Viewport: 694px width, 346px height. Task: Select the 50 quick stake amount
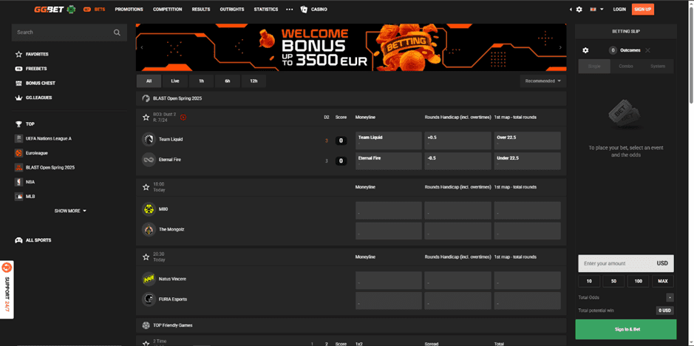point(613,281)
